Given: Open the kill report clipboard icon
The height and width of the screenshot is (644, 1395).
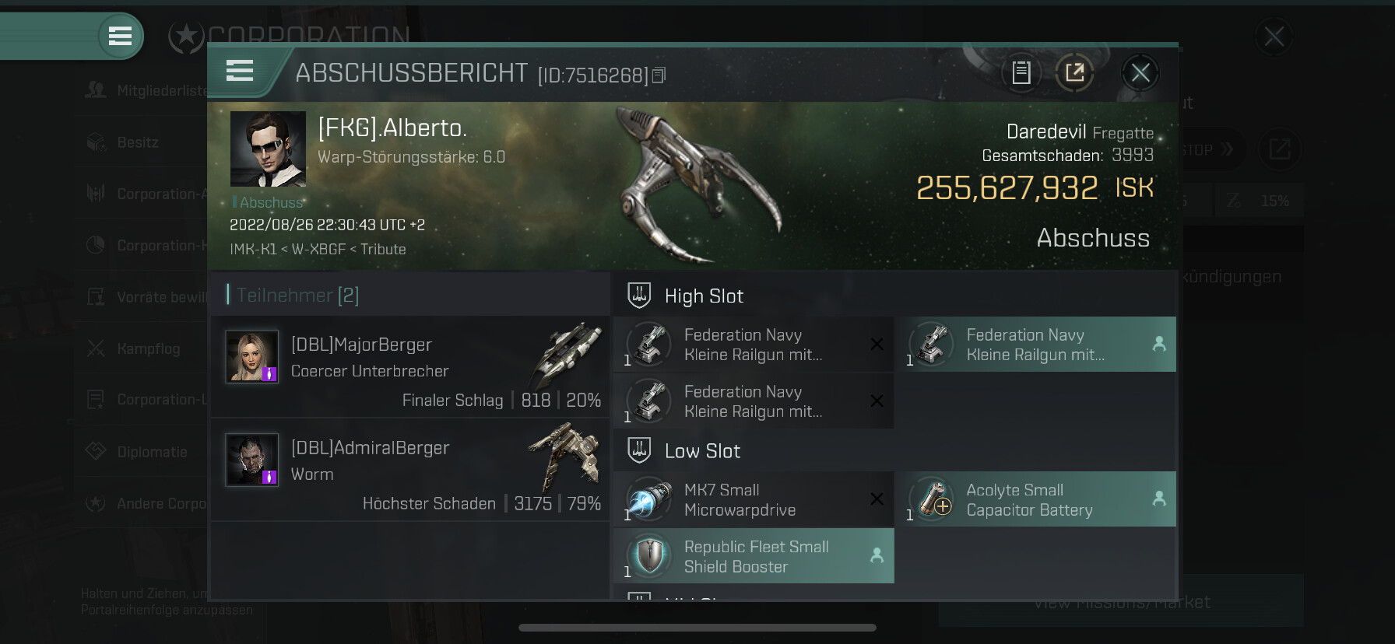Looking at the screenshot, I should (x=1021, y=73).
